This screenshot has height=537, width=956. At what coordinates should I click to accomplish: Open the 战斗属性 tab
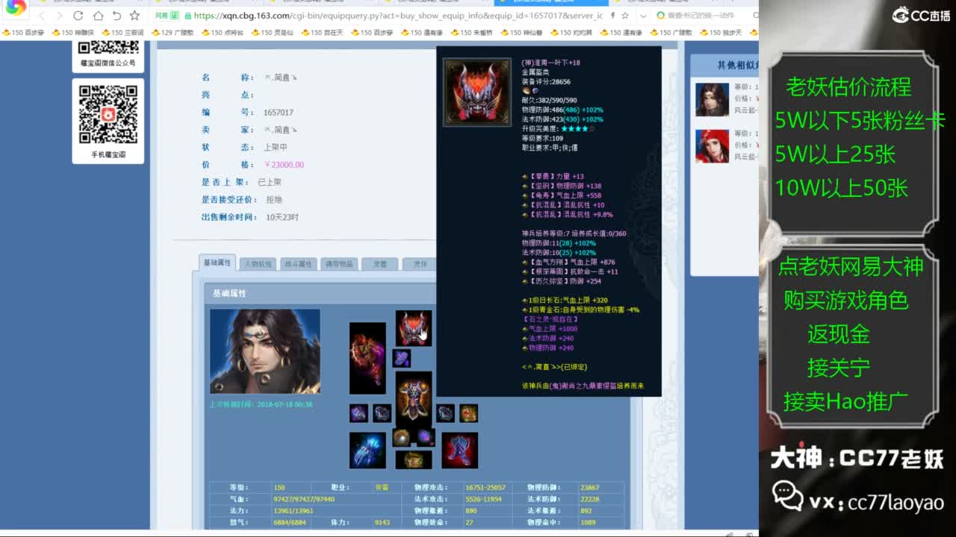click(x=298, y=264)
